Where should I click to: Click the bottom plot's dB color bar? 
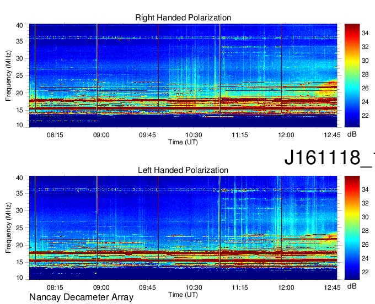click(x=352, y=228)
